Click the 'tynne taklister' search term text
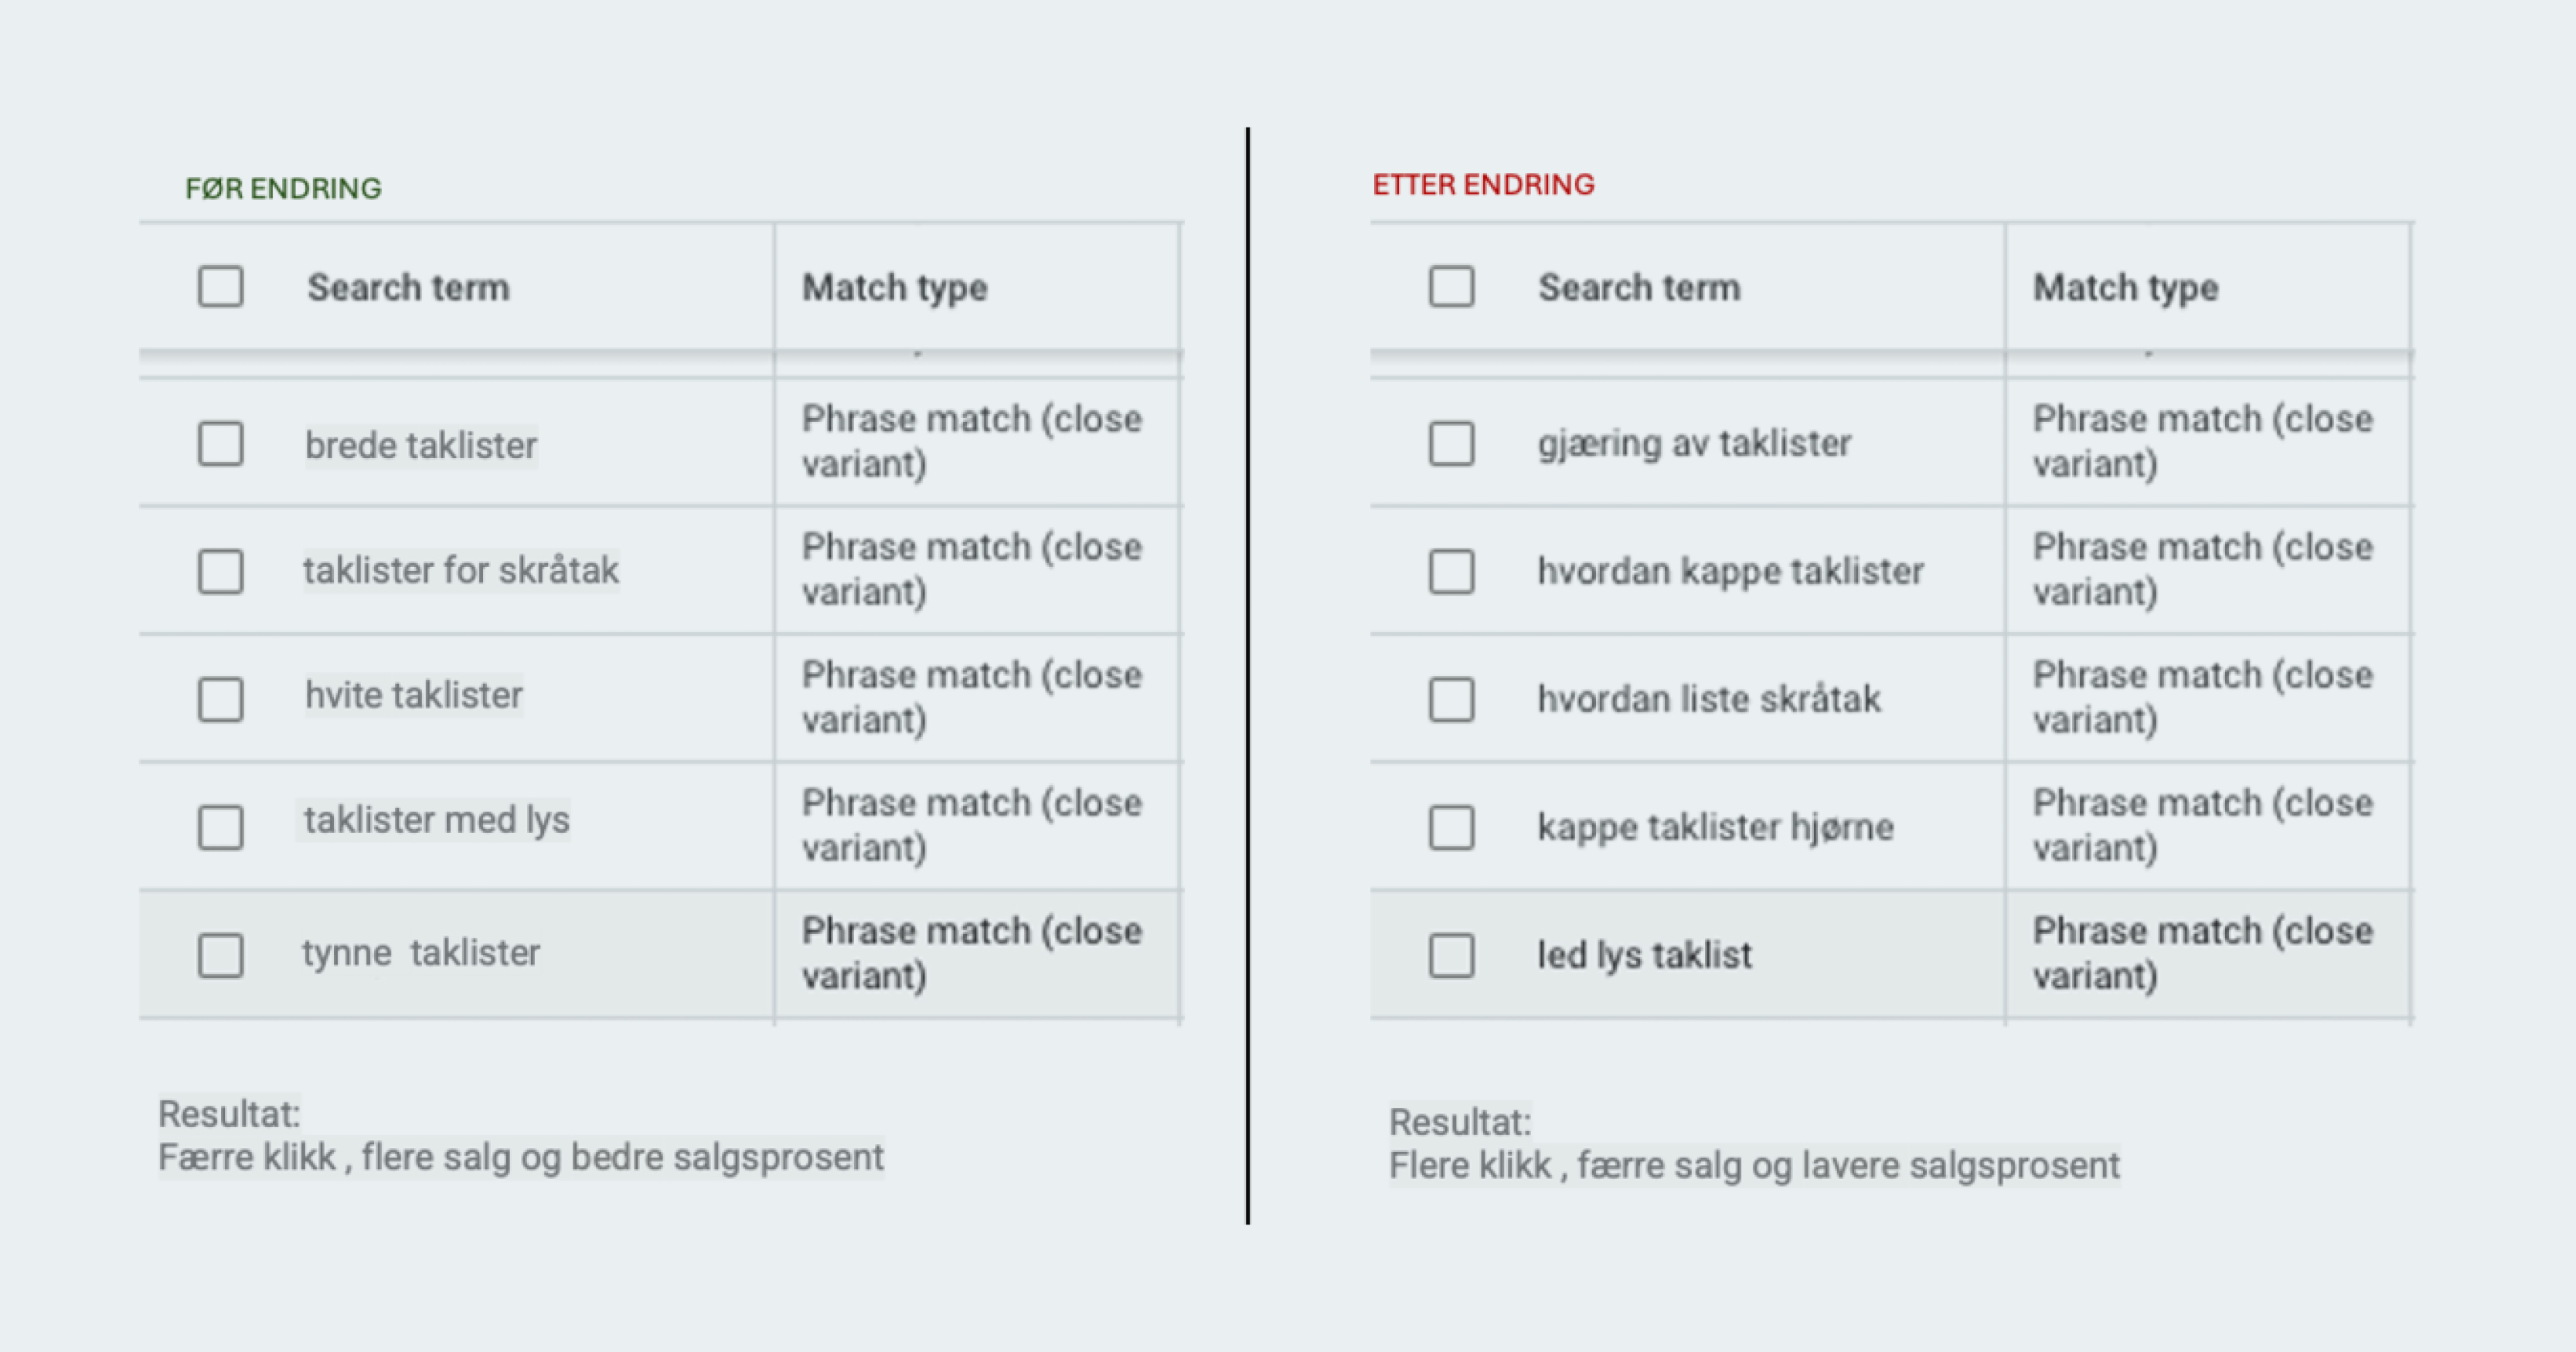 click(x=421, y=953)
